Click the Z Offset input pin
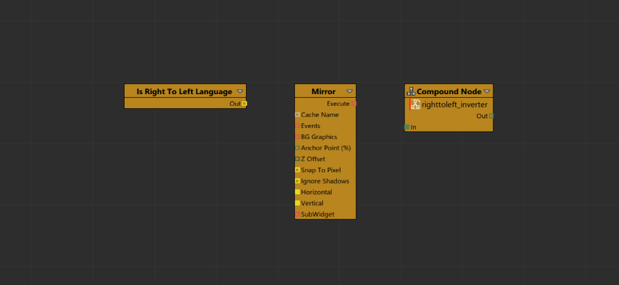 pyautogui.click(x=297, y=159)
